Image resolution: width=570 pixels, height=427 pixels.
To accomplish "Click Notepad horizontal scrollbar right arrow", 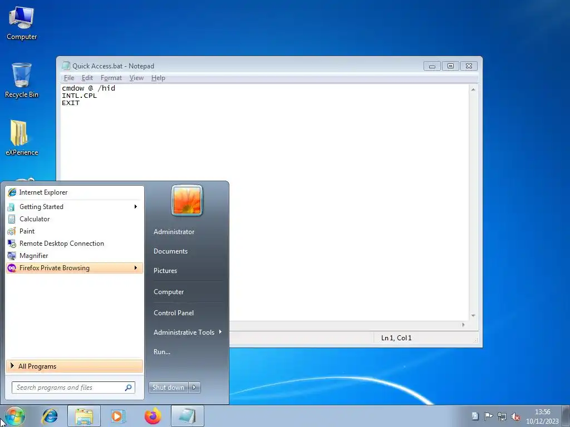I will [x=463, y=325].
